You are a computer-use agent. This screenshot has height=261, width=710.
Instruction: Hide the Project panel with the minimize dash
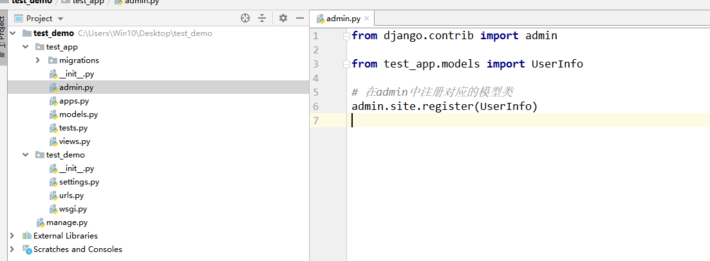click(299, 18)
